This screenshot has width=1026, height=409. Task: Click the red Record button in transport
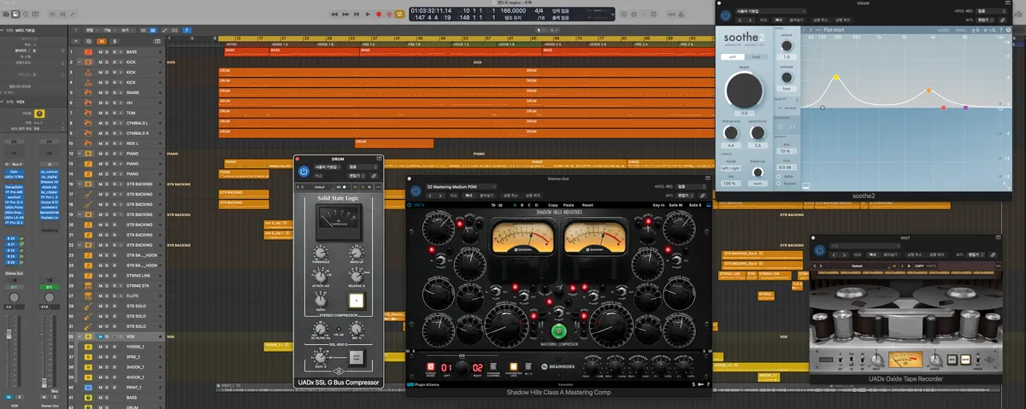[379, 14]
